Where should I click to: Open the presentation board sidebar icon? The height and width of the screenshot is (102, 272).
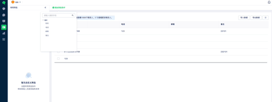[x=4, y=21]
